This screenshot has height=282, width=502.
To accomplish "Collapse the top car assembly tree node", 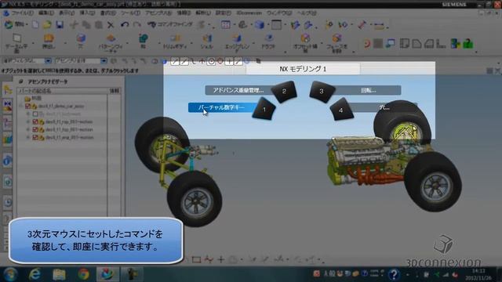I will tap(21, 106).
